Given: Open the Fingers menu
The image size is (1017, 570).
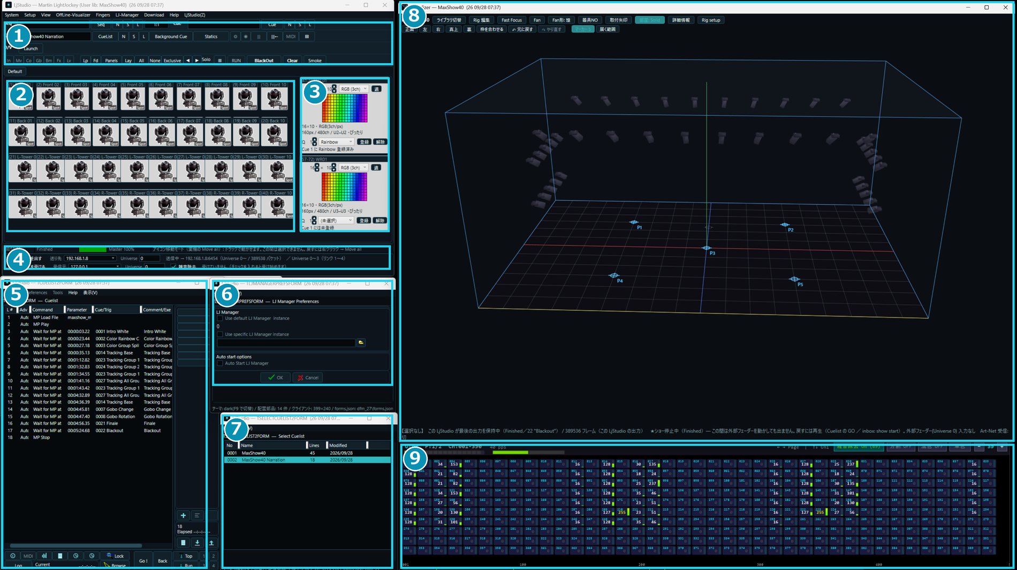Looking at the screenshot, I should click(103, 15).
